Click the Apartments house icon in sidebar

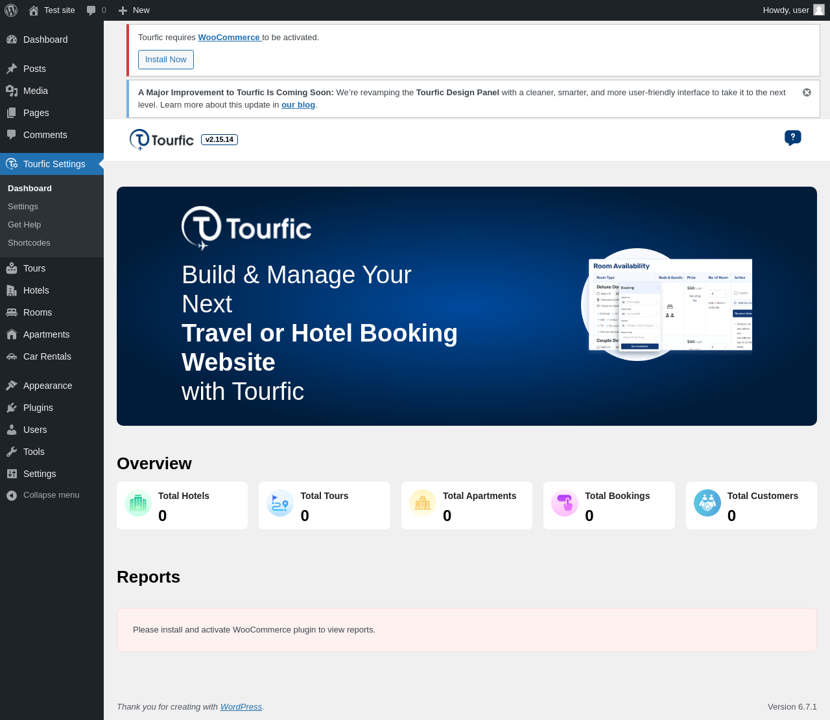pyautogui.click(x=12, y=334)
